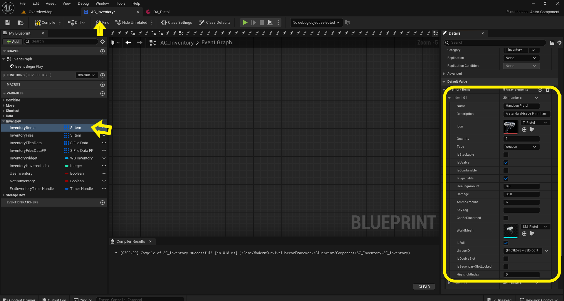Collapse the Inventory variables category
Image resolution: width=564 pixels, height=301 pixels.
point(4,121)
